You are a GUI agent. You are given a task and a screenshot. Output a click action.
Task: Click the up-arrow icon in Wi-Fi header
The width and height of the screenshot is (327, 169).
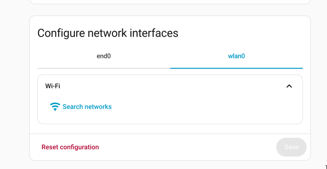289,86
